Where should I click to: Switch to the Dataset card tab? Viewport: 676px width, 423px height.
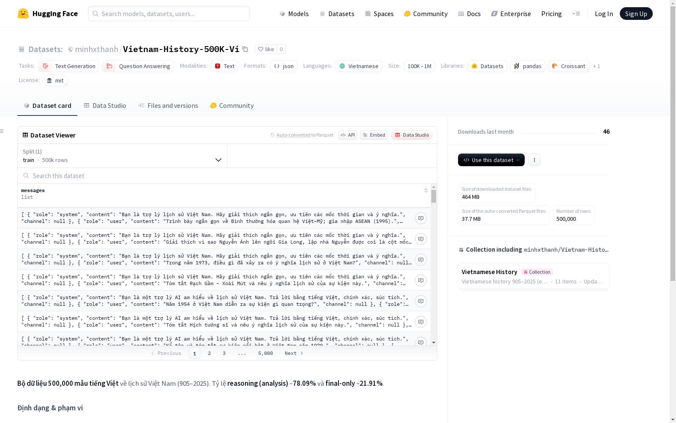(47, 106)
